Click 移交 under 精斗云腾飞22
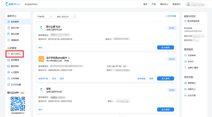212x117 pixels. click(40, 48)
